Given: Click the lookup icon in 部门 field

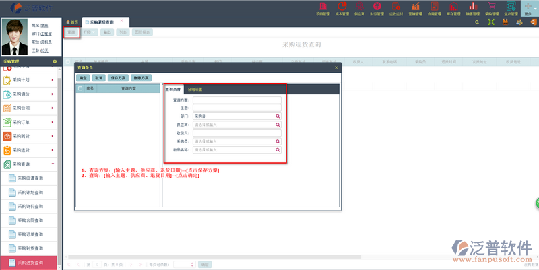Looking at the screenshot, I should click(278, 116).
